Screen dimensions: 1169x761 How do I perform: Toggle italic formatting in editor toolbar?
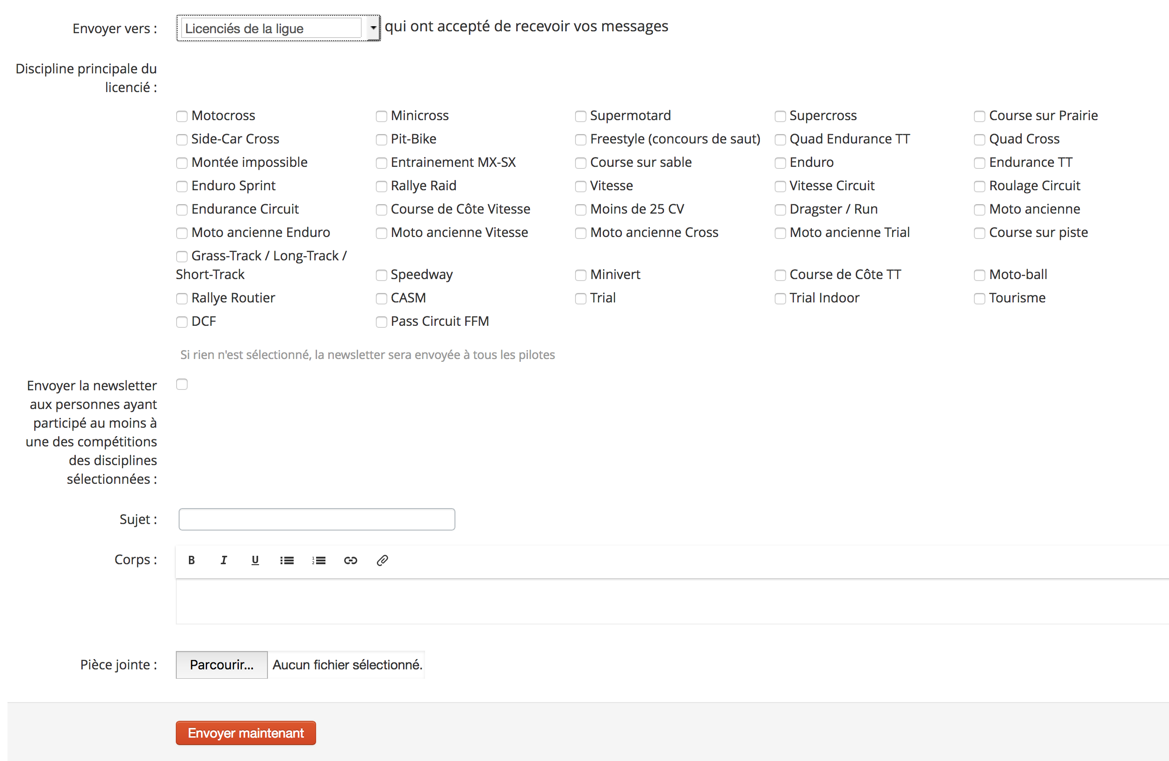coord(224,560)
